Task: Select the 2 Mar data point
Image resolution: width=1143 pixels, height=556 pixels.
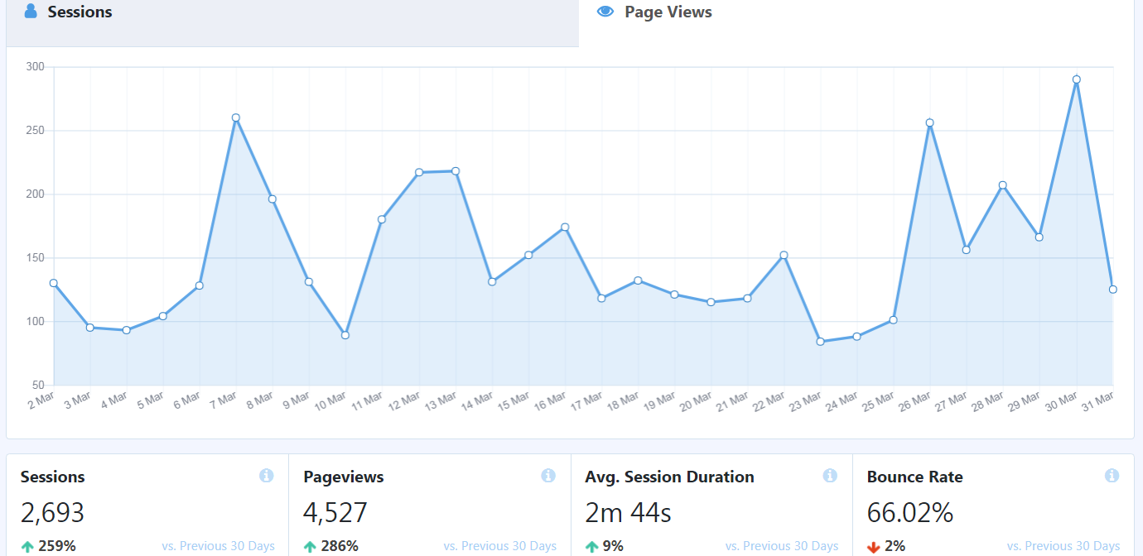Action: coord(54,283)
